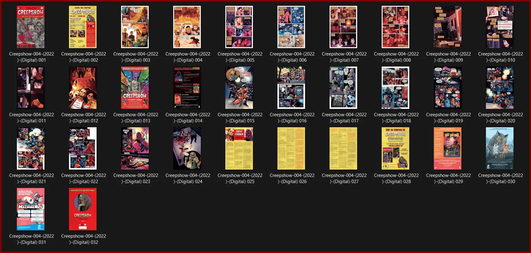Select the page 016 thumbnail
Viewport: 531px width, 253px height.
pos(291,88)
